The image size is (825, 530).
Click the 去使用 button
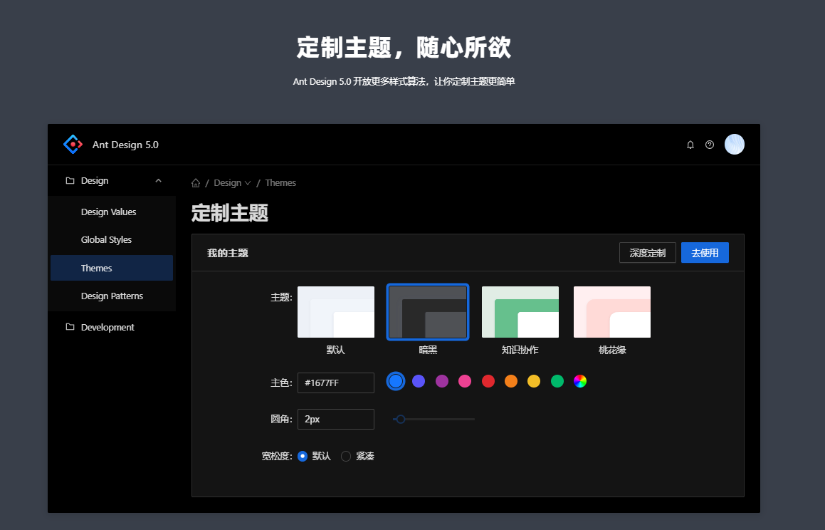(x=705, y=253)
